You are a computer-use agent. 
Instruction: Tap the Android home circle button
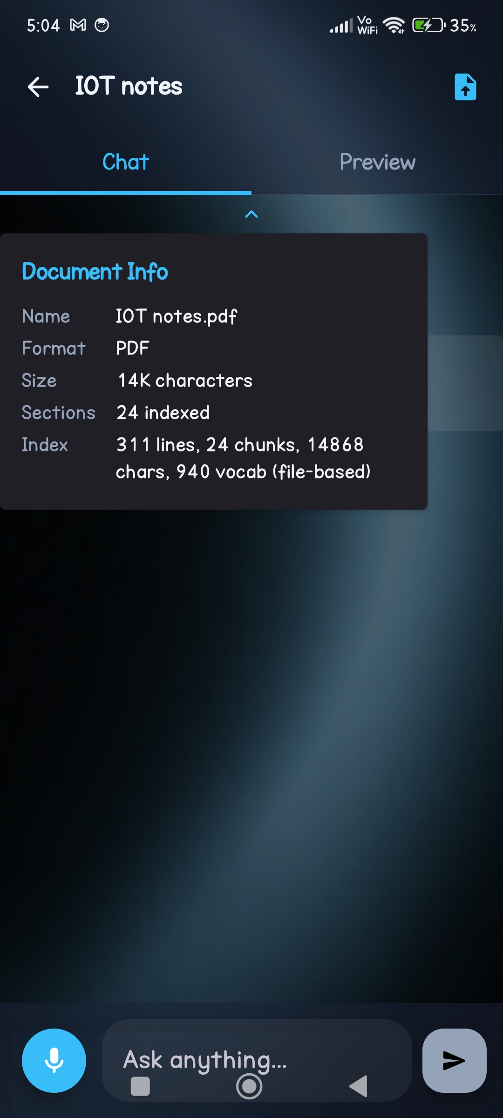click(x=249, y=1086)
